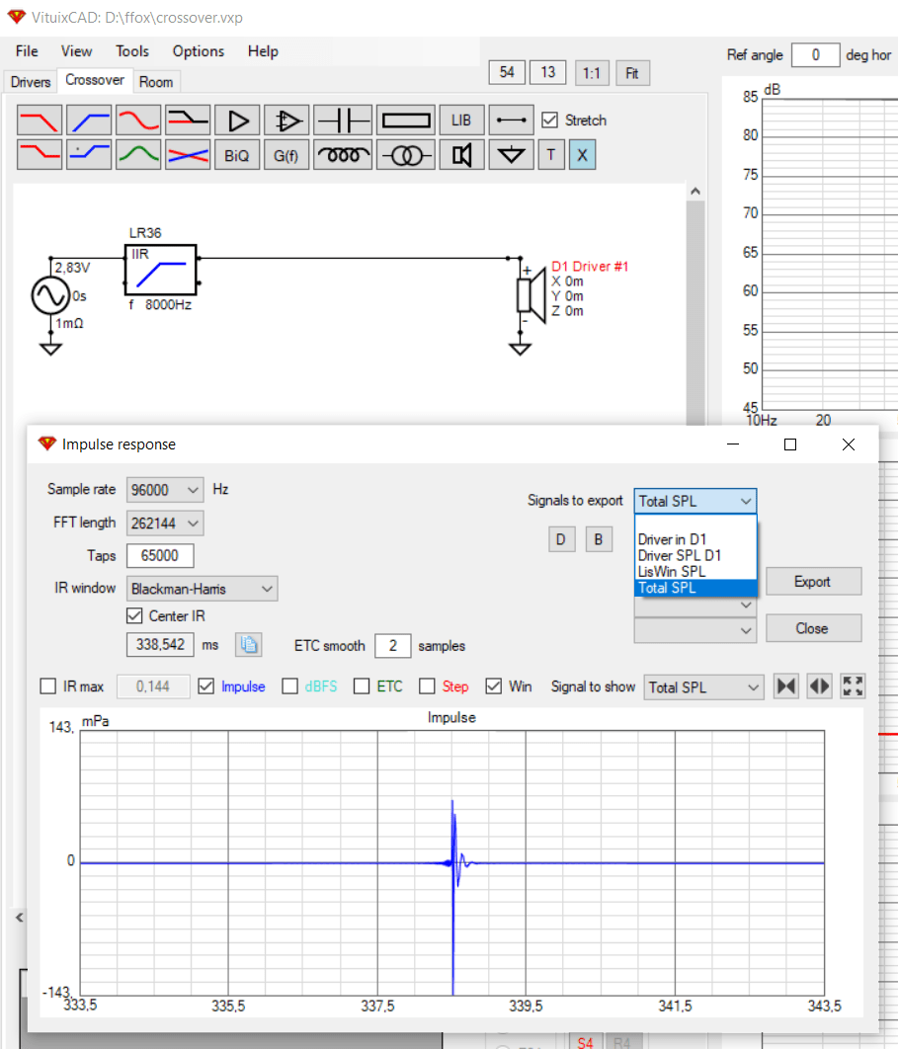This screenshot has height=1049, width=898.
Task: Open the IR window Blackman-Harris dropdown
Action: 202,589
